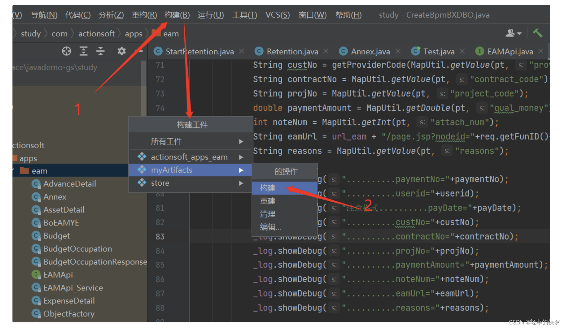The width and height of the screenshot is (564, 328).
Task: Click the class icon beside BoEAMYE
Action: pos(36,223)
